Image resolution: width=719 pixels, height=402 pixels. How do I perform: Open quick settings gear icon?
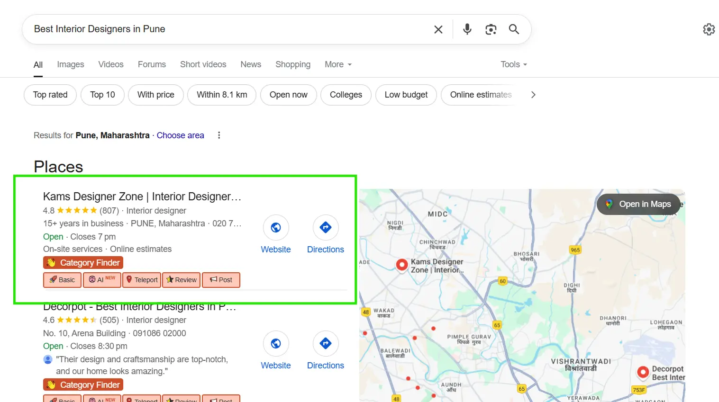coord(709,29)
